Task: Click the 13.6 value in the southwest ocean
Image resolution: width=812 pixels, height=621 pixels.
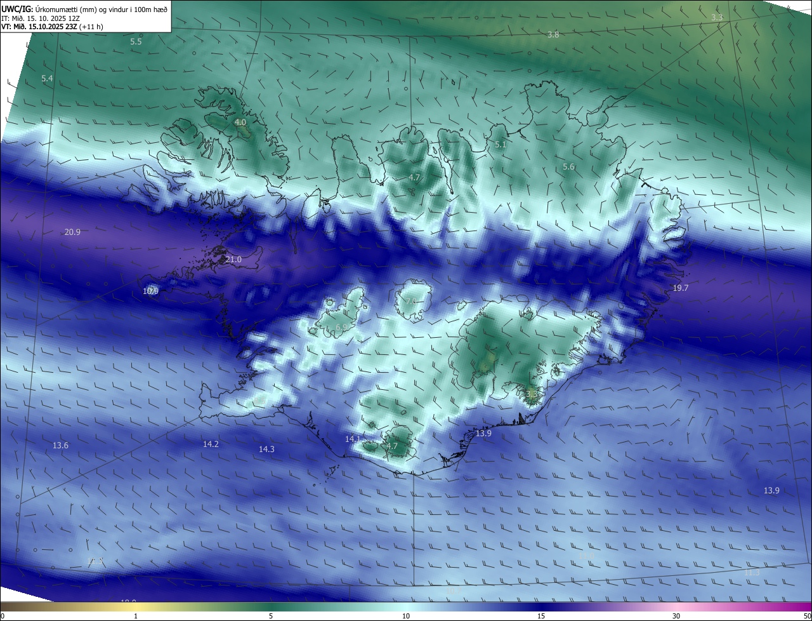Action: point(60,445)
